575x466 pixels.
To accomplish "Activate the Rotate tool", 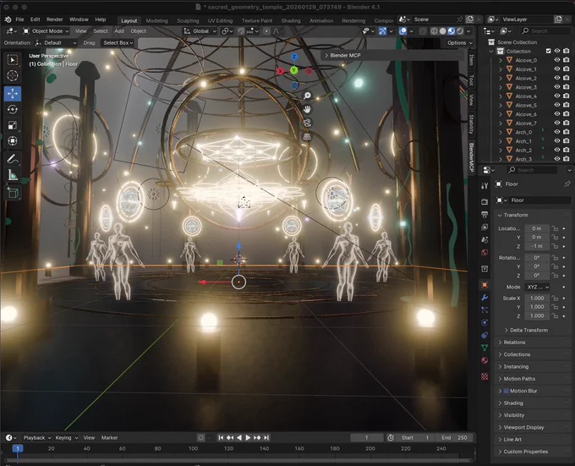I will pyautogui.click(x=13, y=109).
